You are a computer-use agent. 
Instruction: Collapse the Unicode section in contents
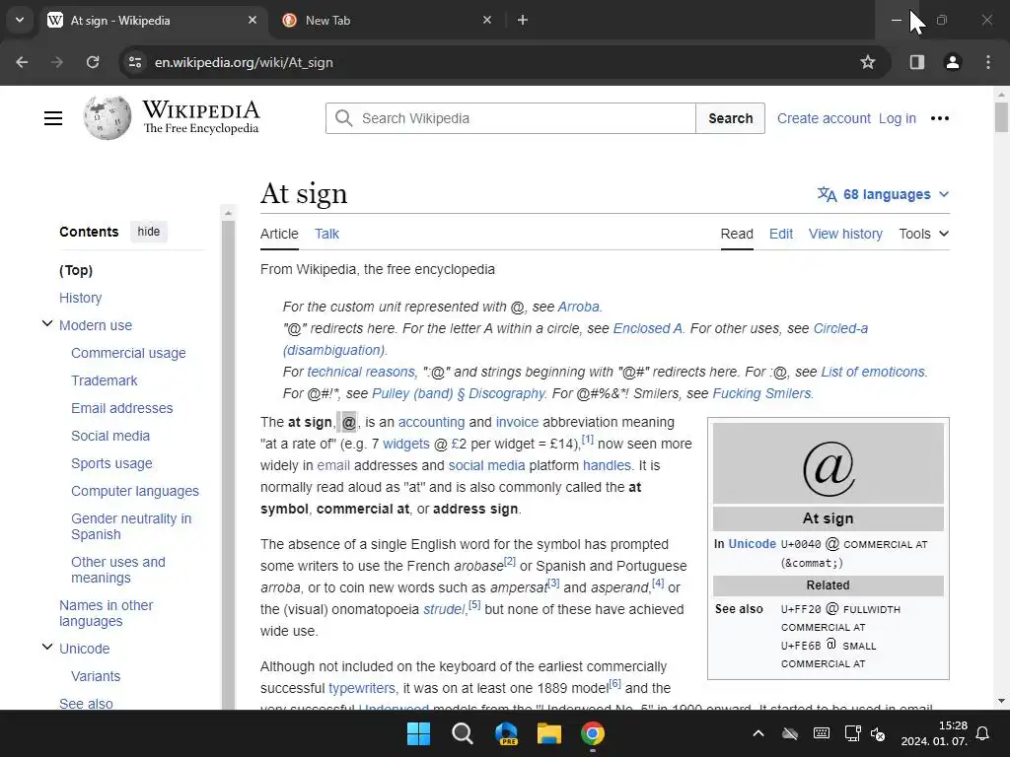click(47, 647)
